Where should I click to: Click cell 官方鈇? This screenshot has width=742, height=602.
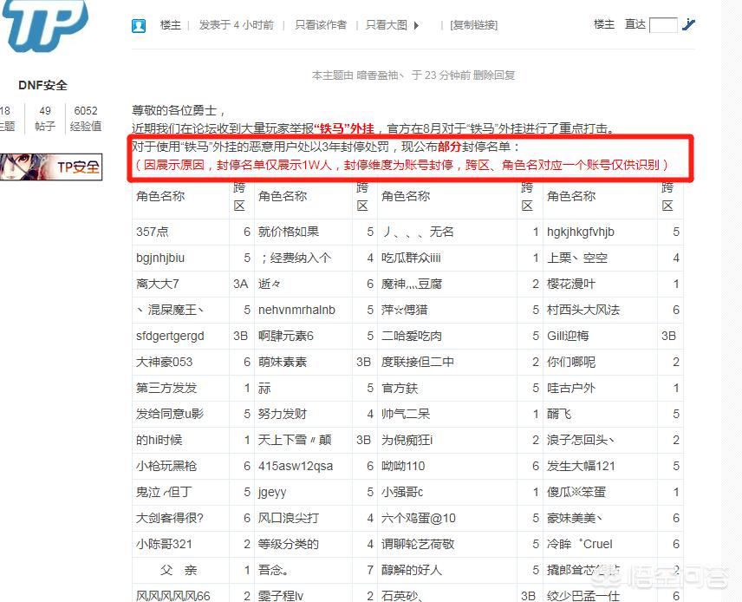tap(400, 388)
